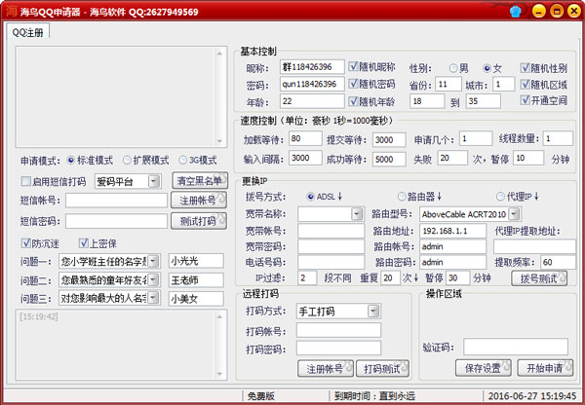This screenshot has width=585, height=405.
Task: Enable the 启用短信打码 checkbox
Action: (x=26, y=181)
